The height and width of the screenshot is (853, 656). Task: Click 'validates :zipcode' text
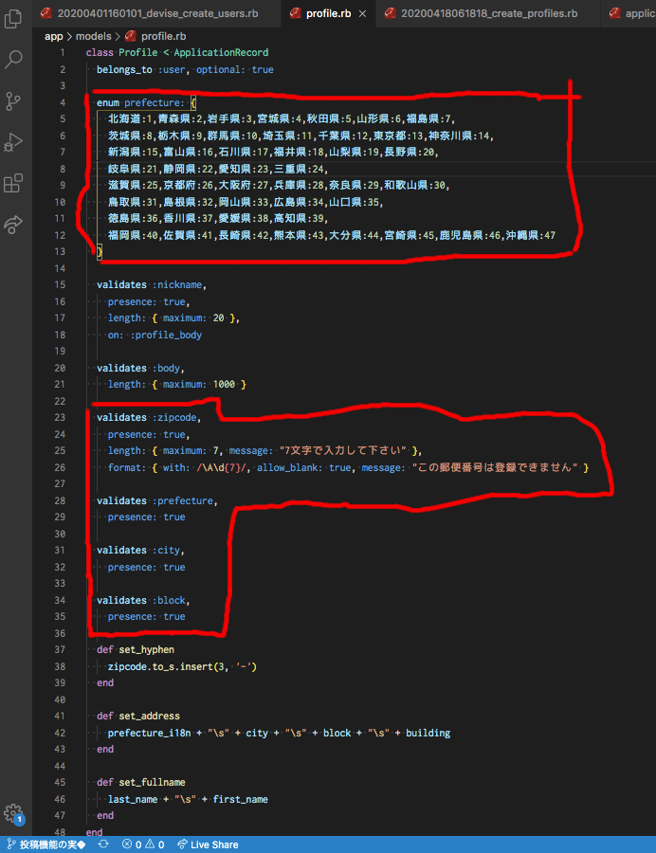[x=147, y=417]
